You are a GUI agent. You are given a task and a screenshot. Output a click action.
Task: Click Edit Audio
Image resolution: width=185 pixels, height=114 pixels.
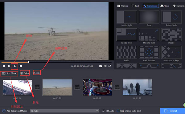(108, 111)
